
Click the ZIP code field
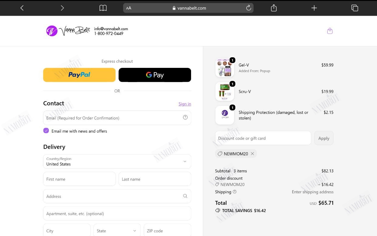[167, 230]
